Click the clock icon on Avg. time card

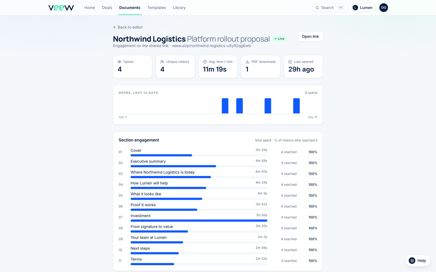pos(205,62)
